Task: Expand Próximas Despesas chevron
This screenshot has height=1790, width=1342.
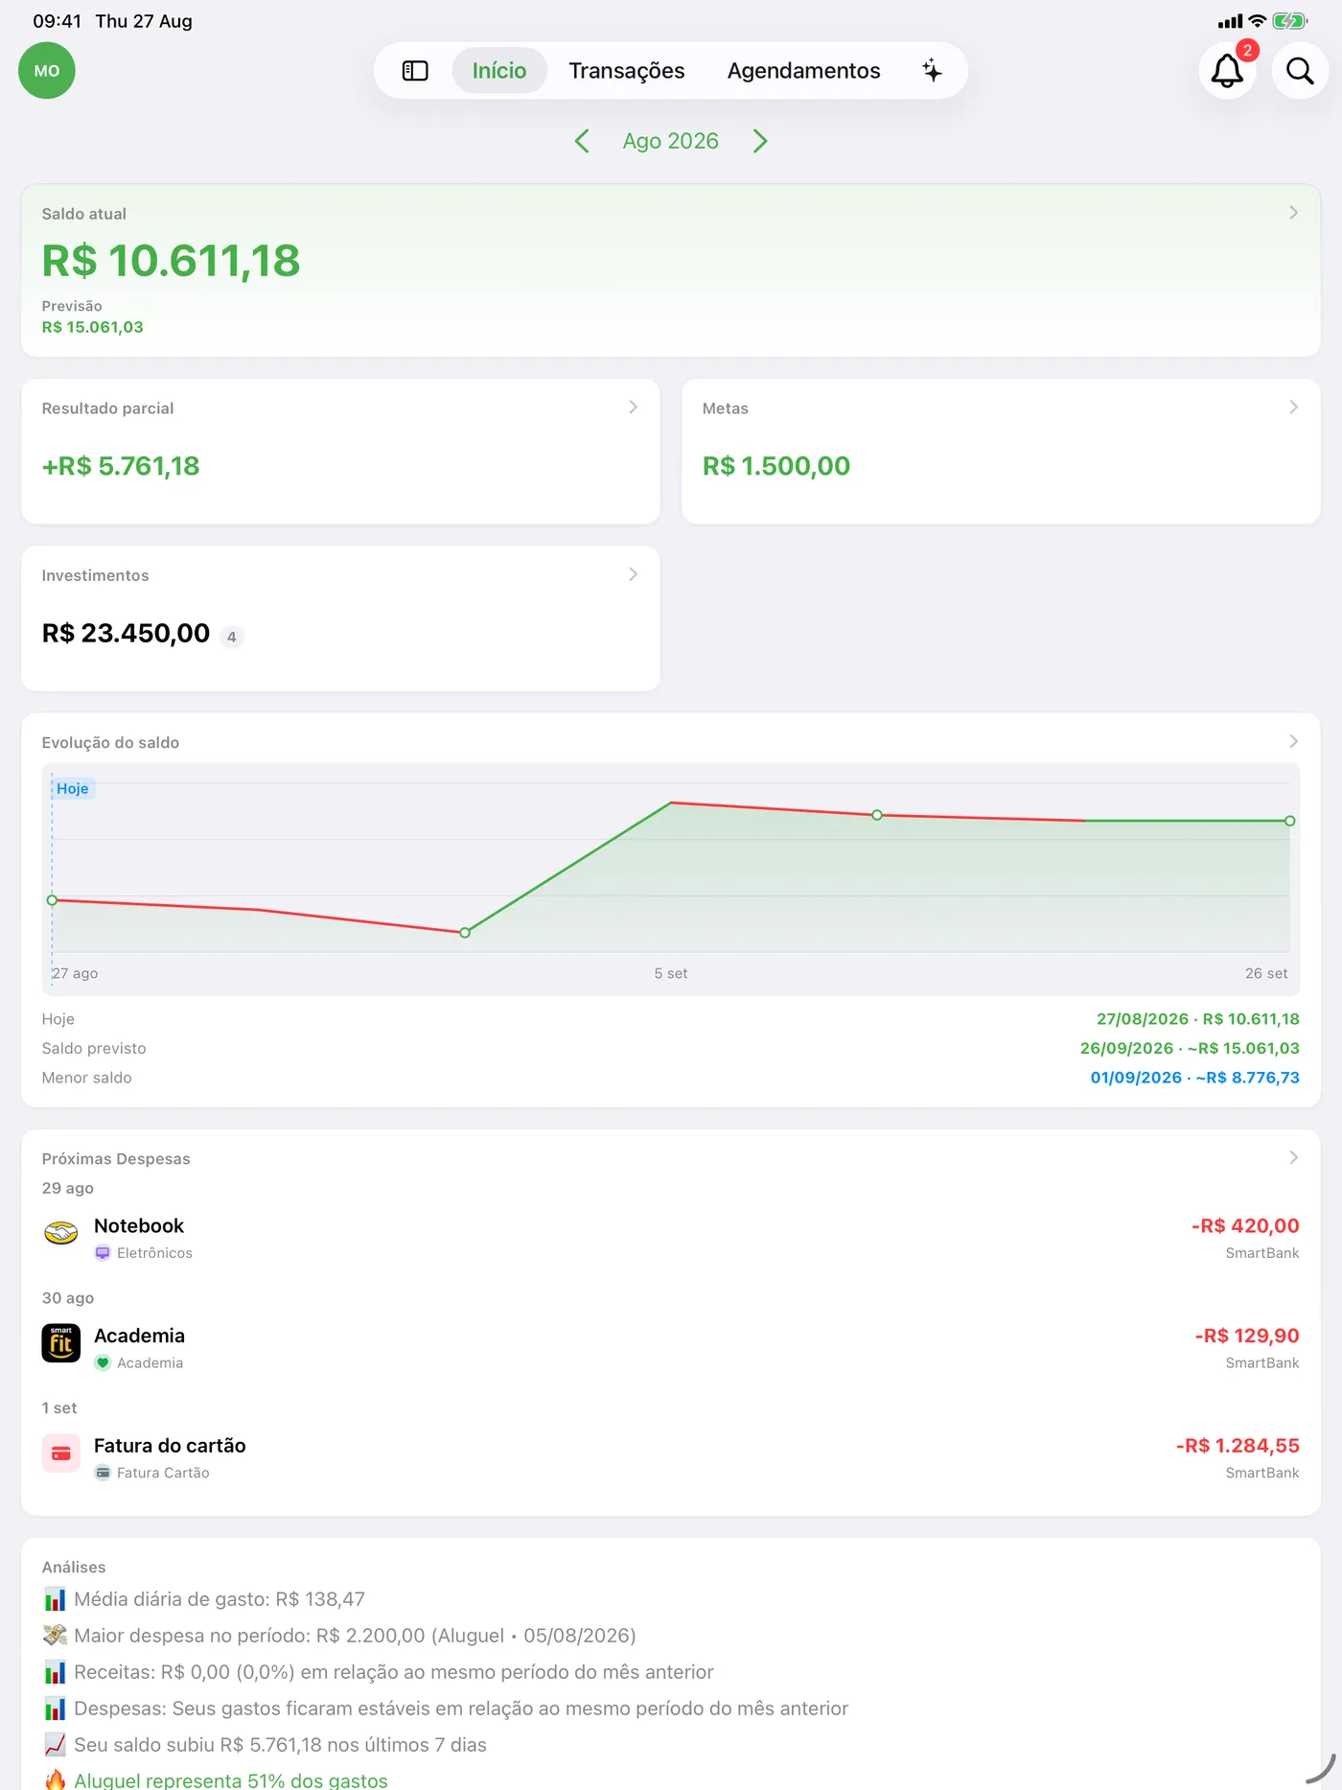Action: click(x=1293, y=1157)
